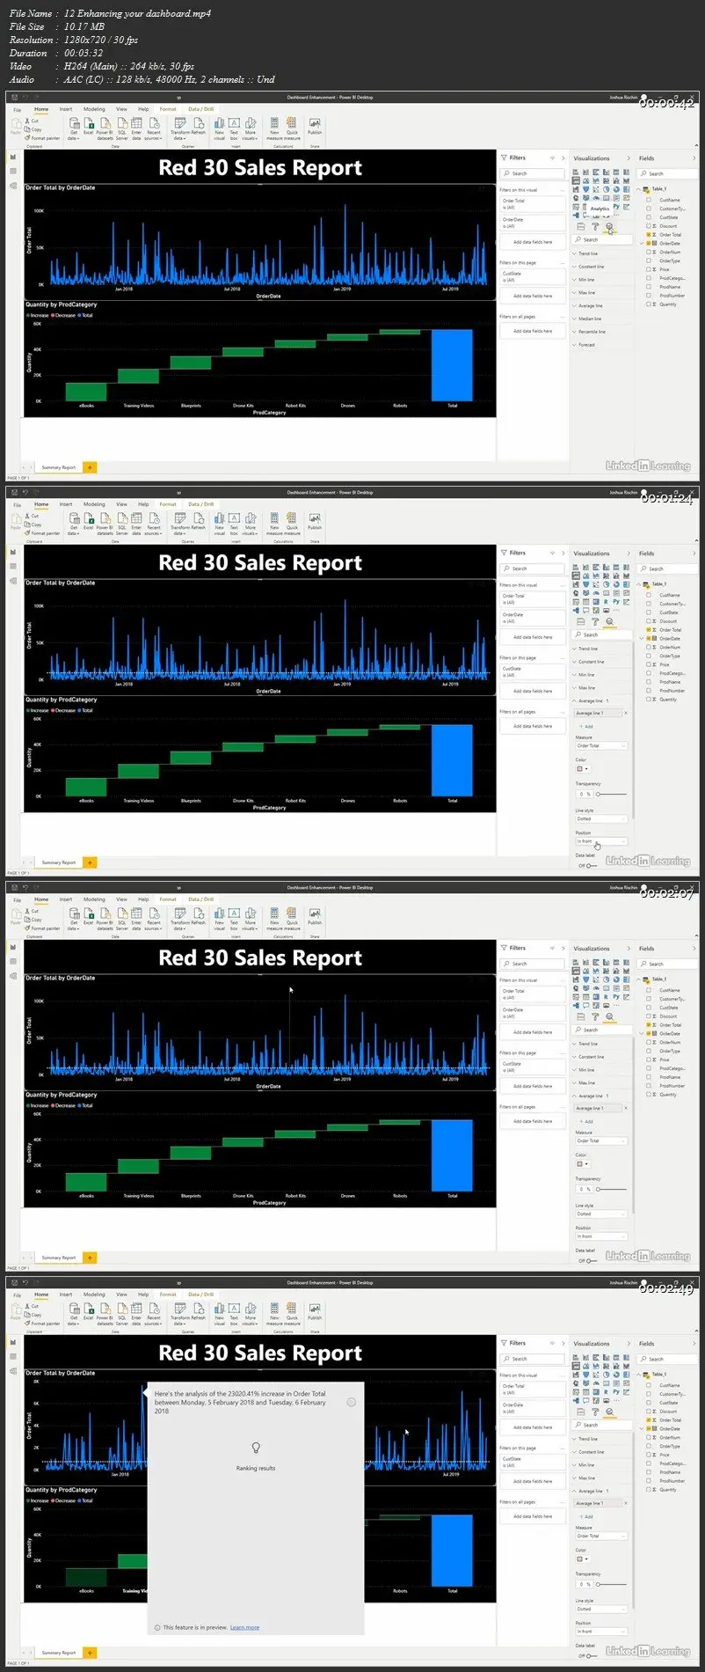This screenshot has height=1672, width=705.
Task: Open Format paint-roller icon in 00:01:24 frame
Action: 595,621
